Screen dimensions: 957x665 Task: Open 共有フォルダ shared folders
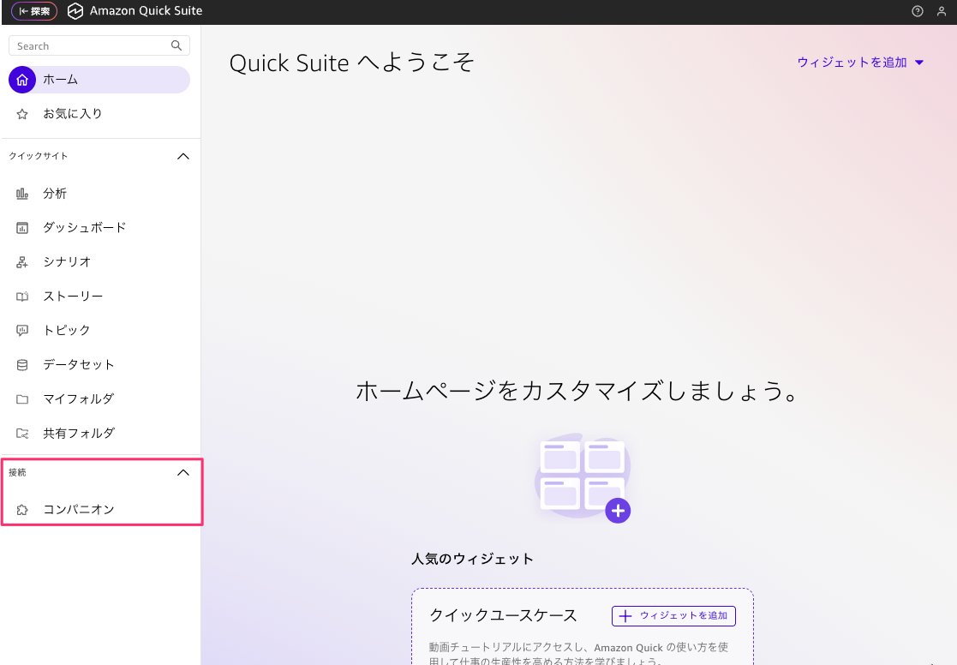click(x=78, y=434)
